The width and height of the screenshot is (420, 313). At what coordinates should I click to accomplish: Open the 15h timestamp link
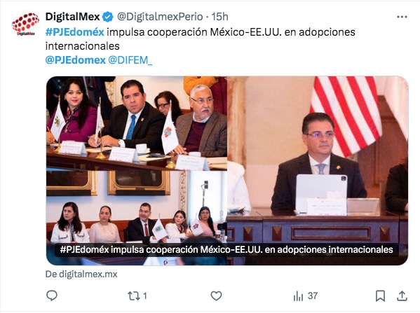pyautogui.click(x=219, y=17)
